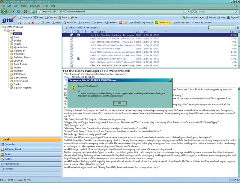Redirect the selected message
Image resolution: width=240 pixels, height=183 pixels.
[111, 22]
